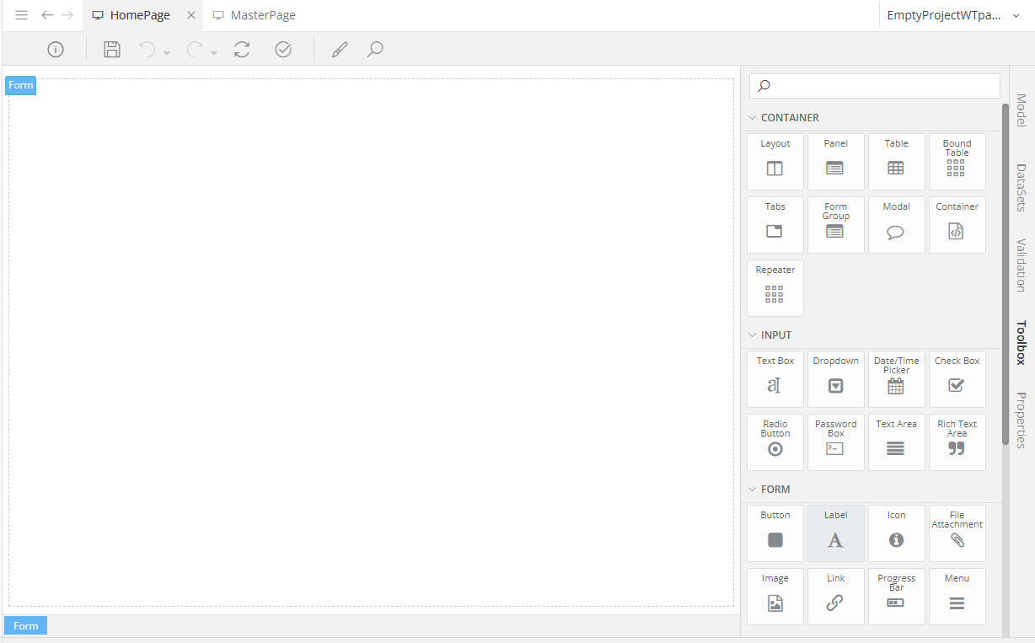Choose the Radio Button toolbox control
The image size is (1035, 643).
[775, 442]
